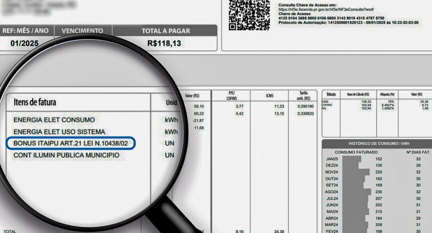
Task: Select consumption 198 for FEV24
Action: (379, 231)
